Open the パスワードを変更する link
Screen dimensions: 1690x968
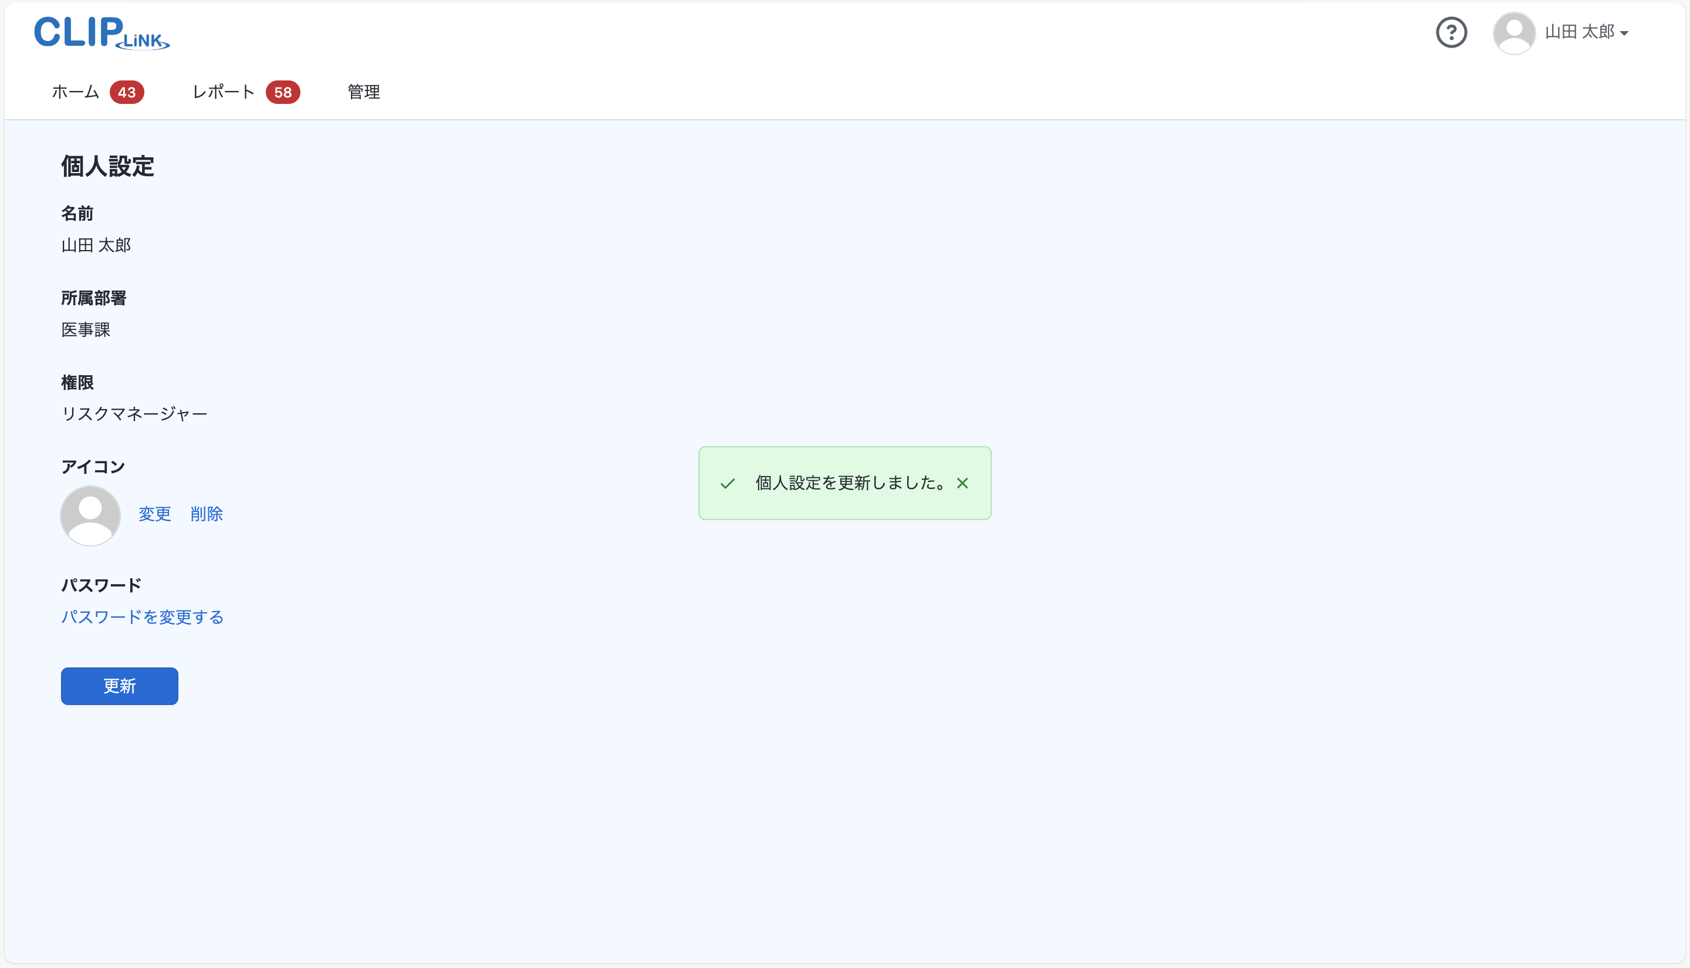click(x=142, y=617)
